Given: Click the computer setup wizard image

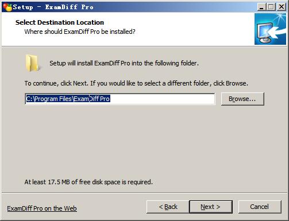Looking at the screenshot, I should tap(270, 29).
